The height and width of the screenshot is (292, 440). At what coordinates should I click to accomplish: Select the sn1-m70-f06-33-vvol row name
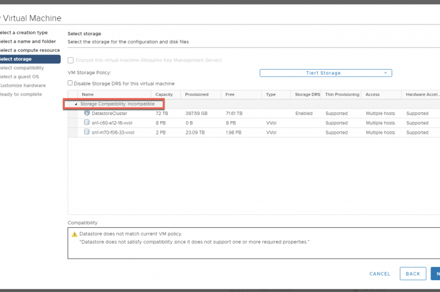click(113, 132)
